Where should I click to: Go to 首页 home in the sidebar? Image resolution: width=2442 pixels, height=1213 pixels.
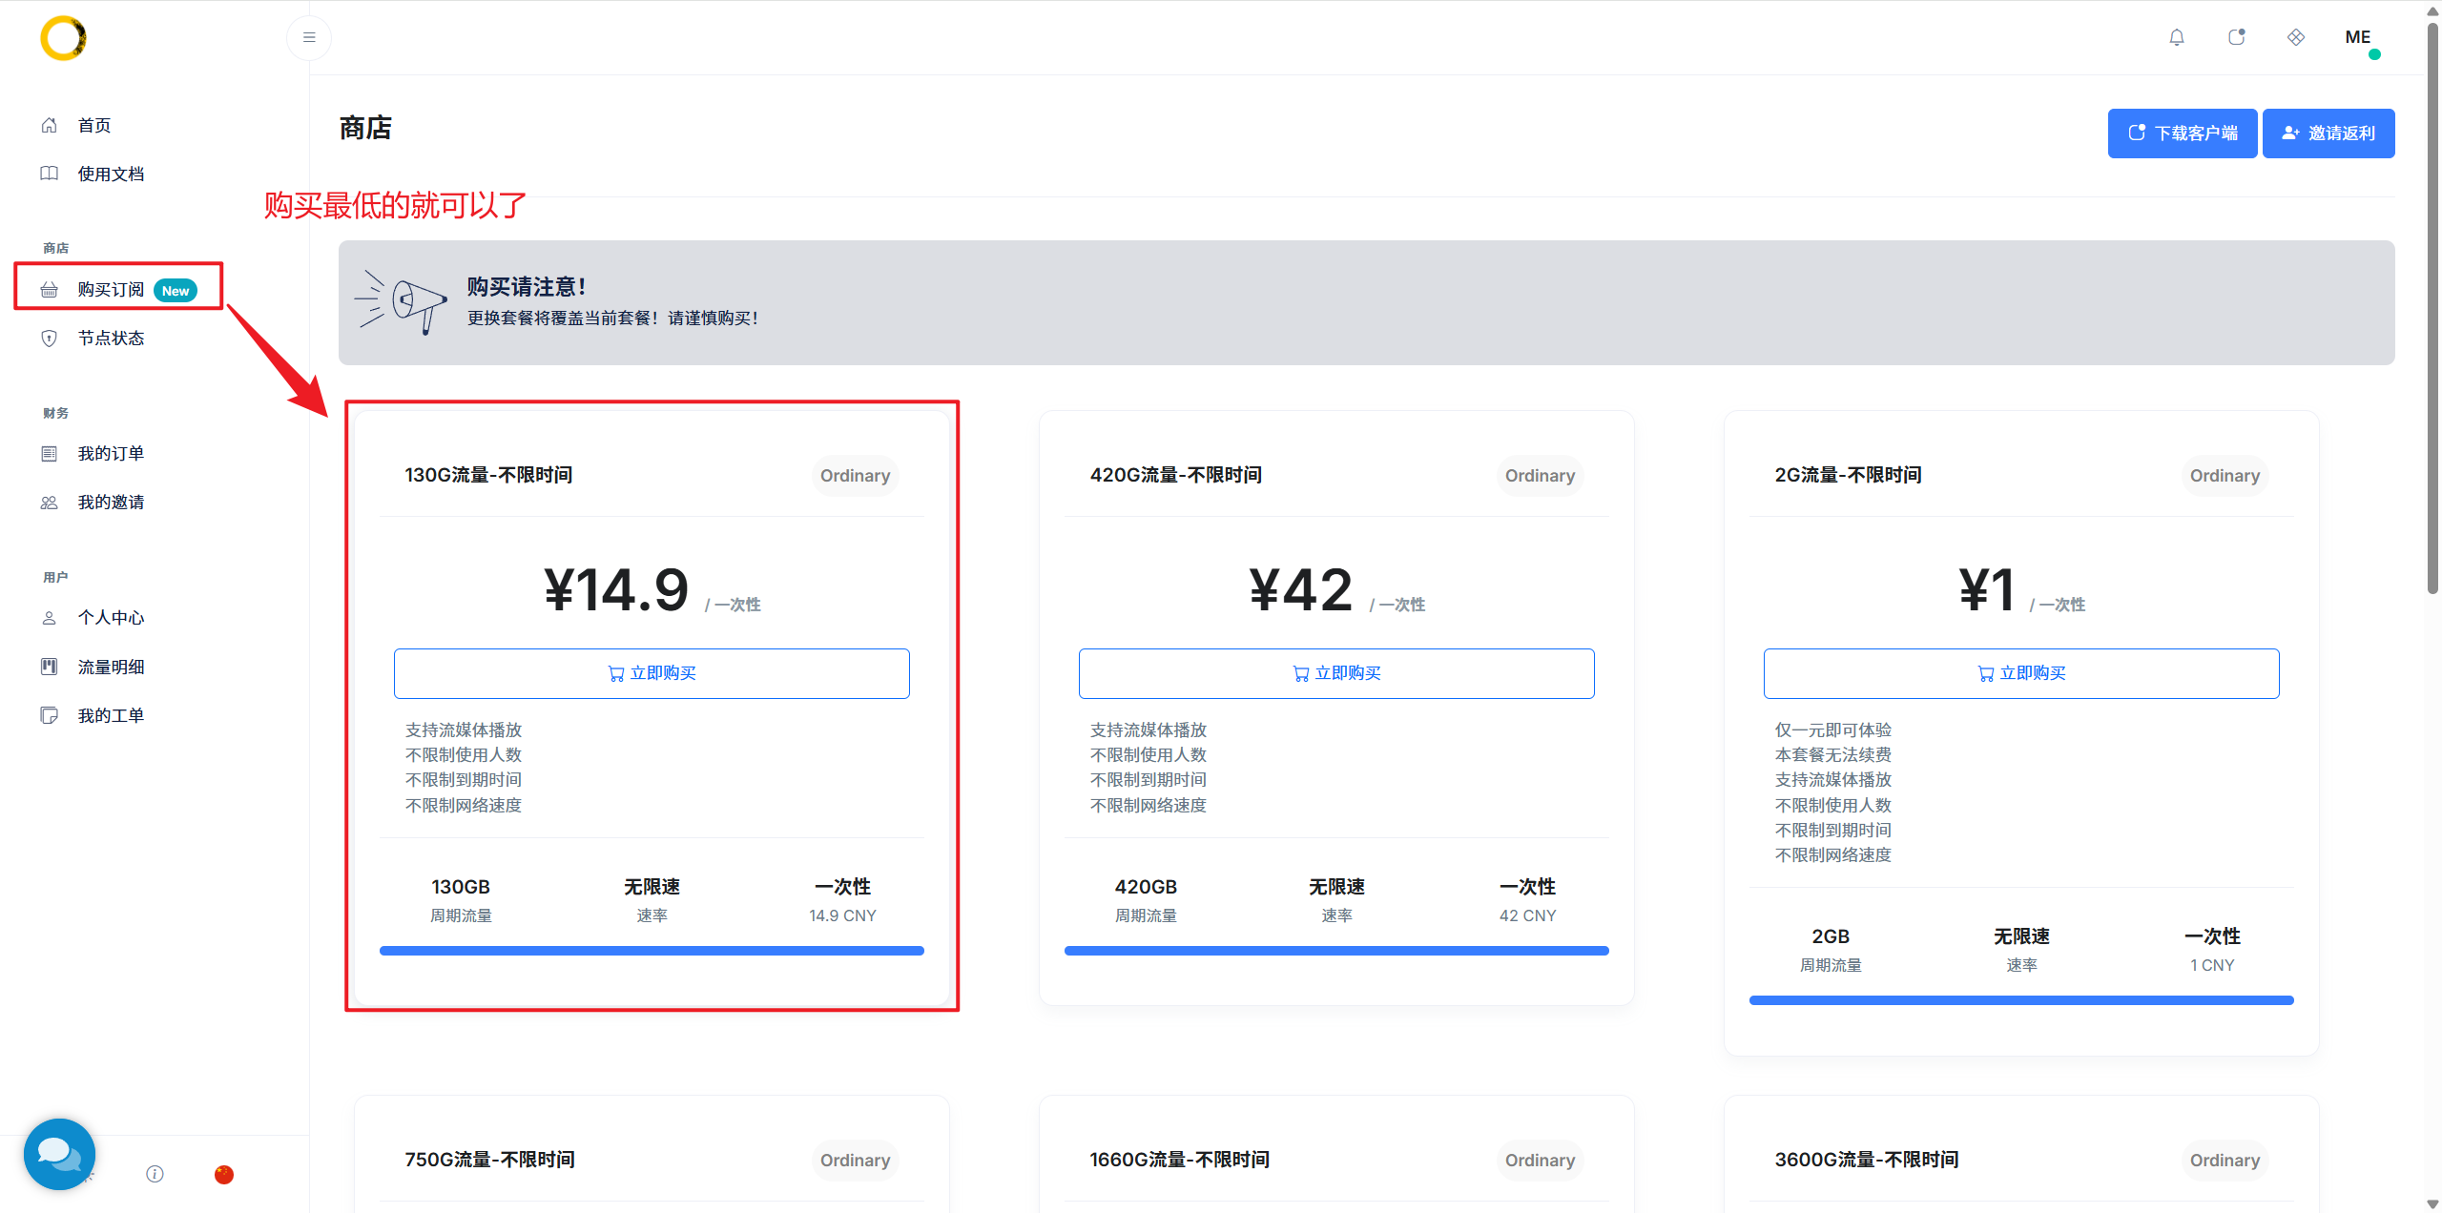pyautogui.click(x=93, y=126)
